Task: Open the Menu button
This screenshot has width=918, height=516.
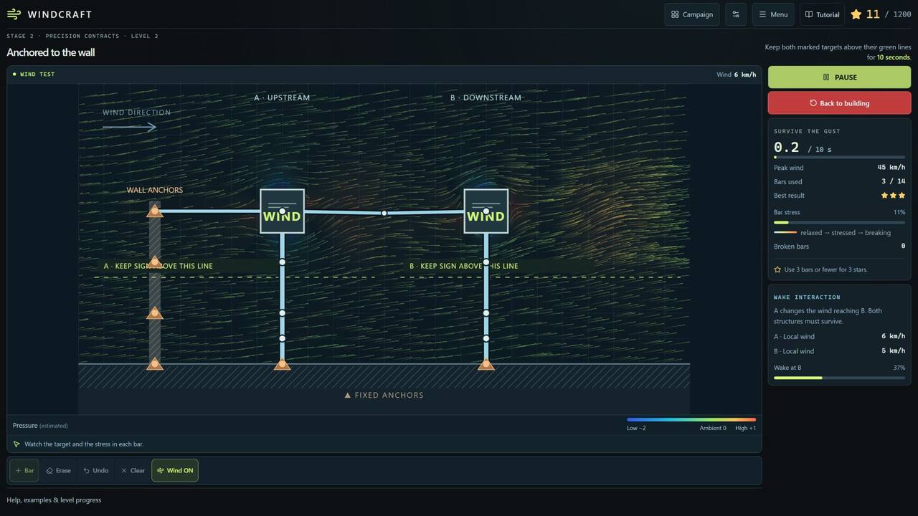Action: pyautogui.click(x=773, y=14)
